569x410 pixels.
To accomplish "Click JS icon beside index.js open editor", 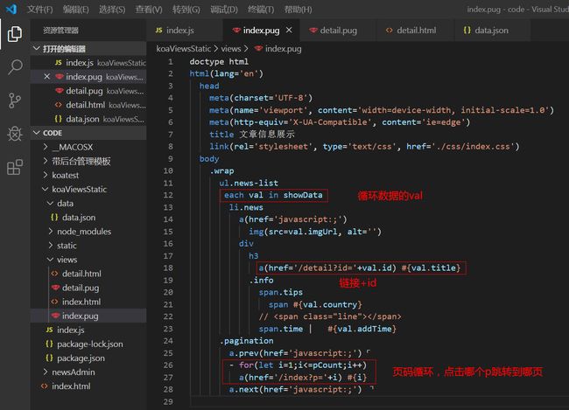I will (59, 63).
